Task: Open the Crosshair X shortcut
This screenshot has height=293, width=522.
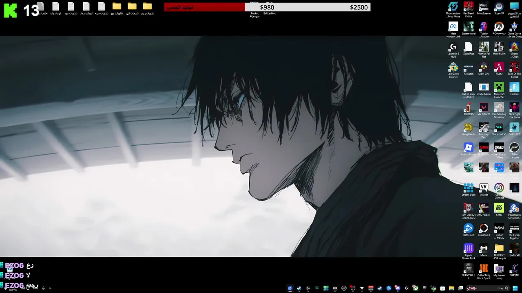Action: pos(484,230)
